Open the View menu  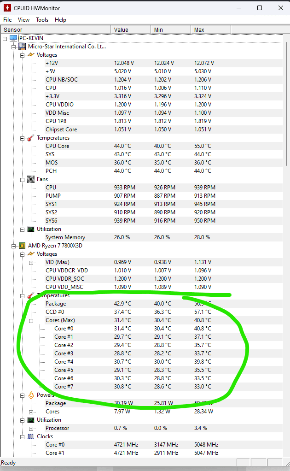click(x=23, y=20)
